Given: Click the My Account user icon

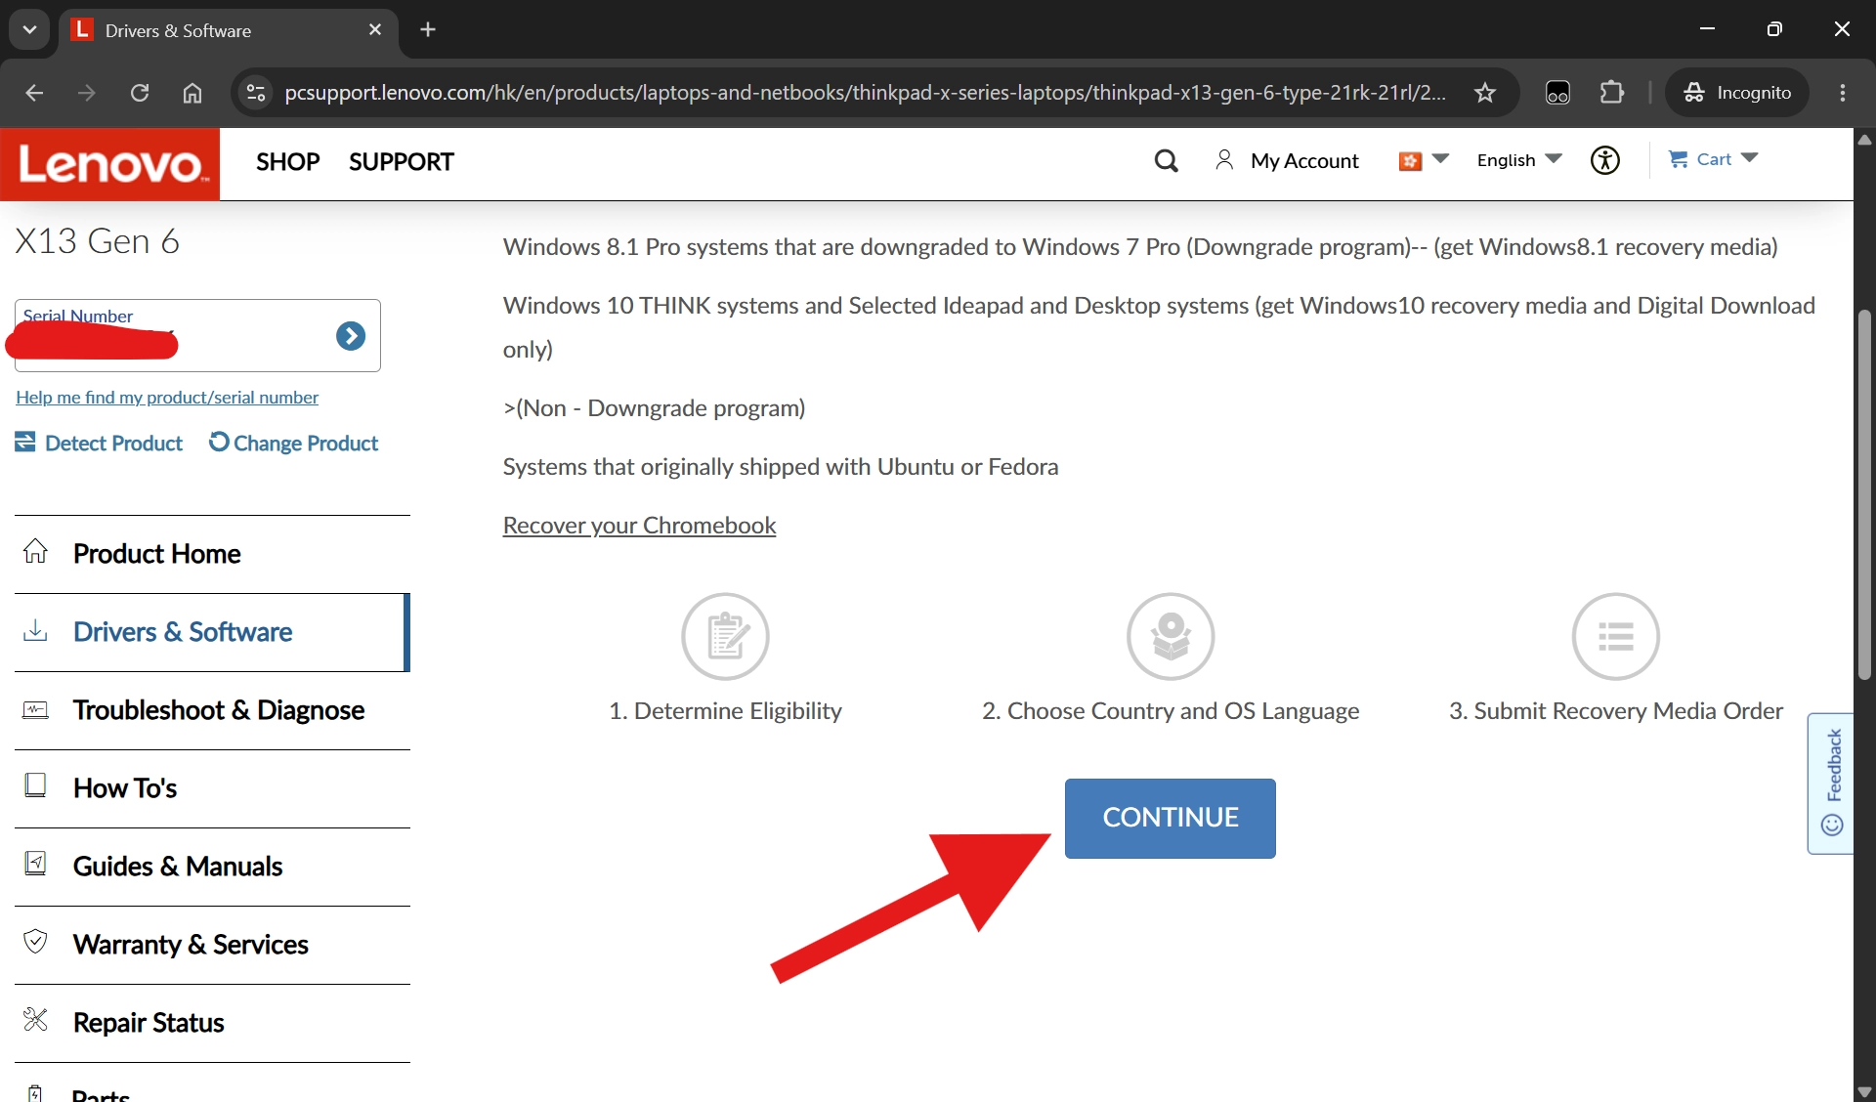Looking at the screenshot, I should pos(1223,159).
